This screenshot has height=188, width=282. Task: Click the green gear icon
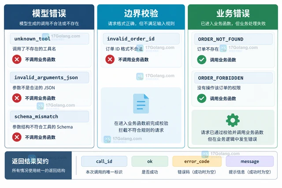click(x=233, y=120)
